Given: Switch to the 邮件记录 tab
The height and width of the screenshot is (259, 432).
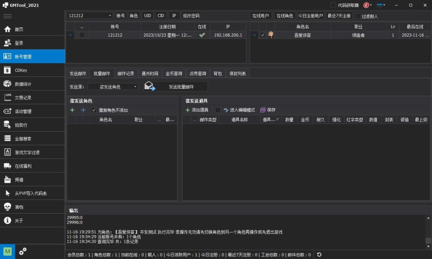Looking at the screenshot, I should (126, 73).
